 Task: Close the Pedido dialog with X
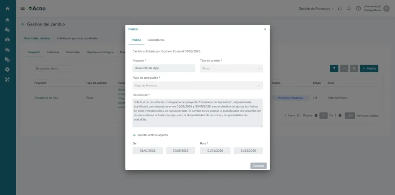[x=265, y=29]
